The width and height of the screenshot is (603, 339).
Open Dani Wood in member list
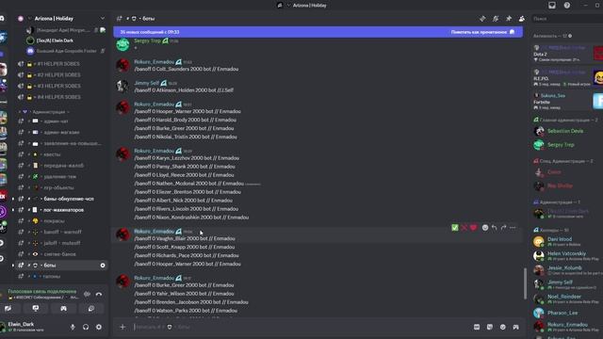560,239
